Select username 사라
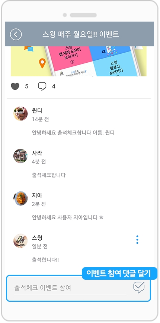160x323 pixels. 37,153
